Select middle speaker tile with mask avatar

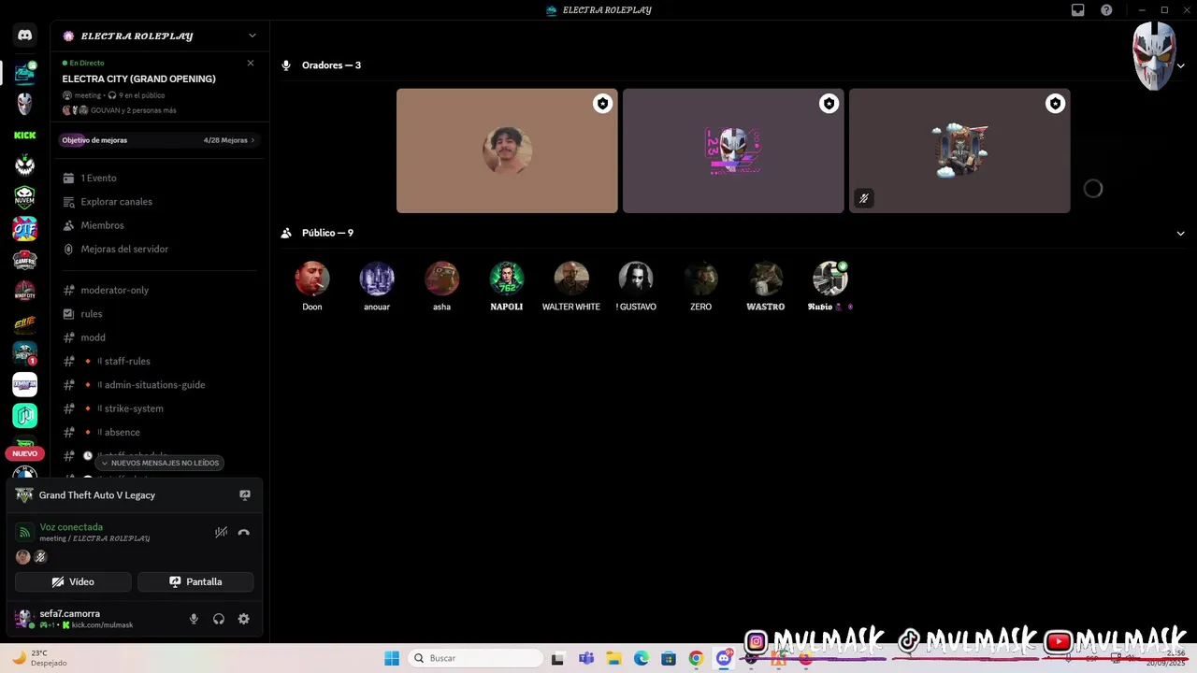pos(733,150)
